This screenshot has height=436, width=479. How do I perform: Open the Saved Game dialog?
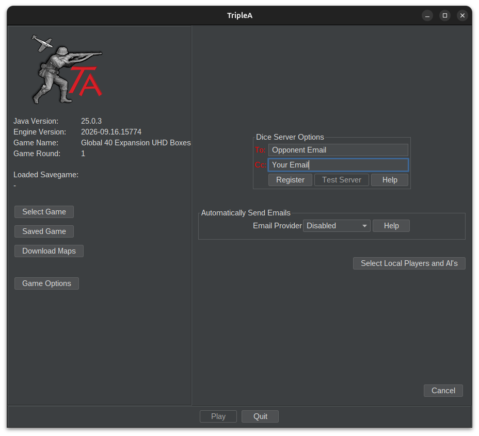(x=44, y=231)
